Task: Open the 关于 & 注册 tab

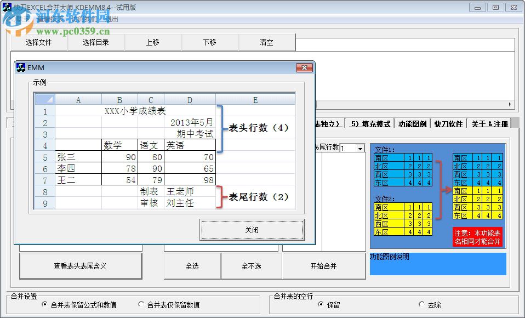Action: 489,123
